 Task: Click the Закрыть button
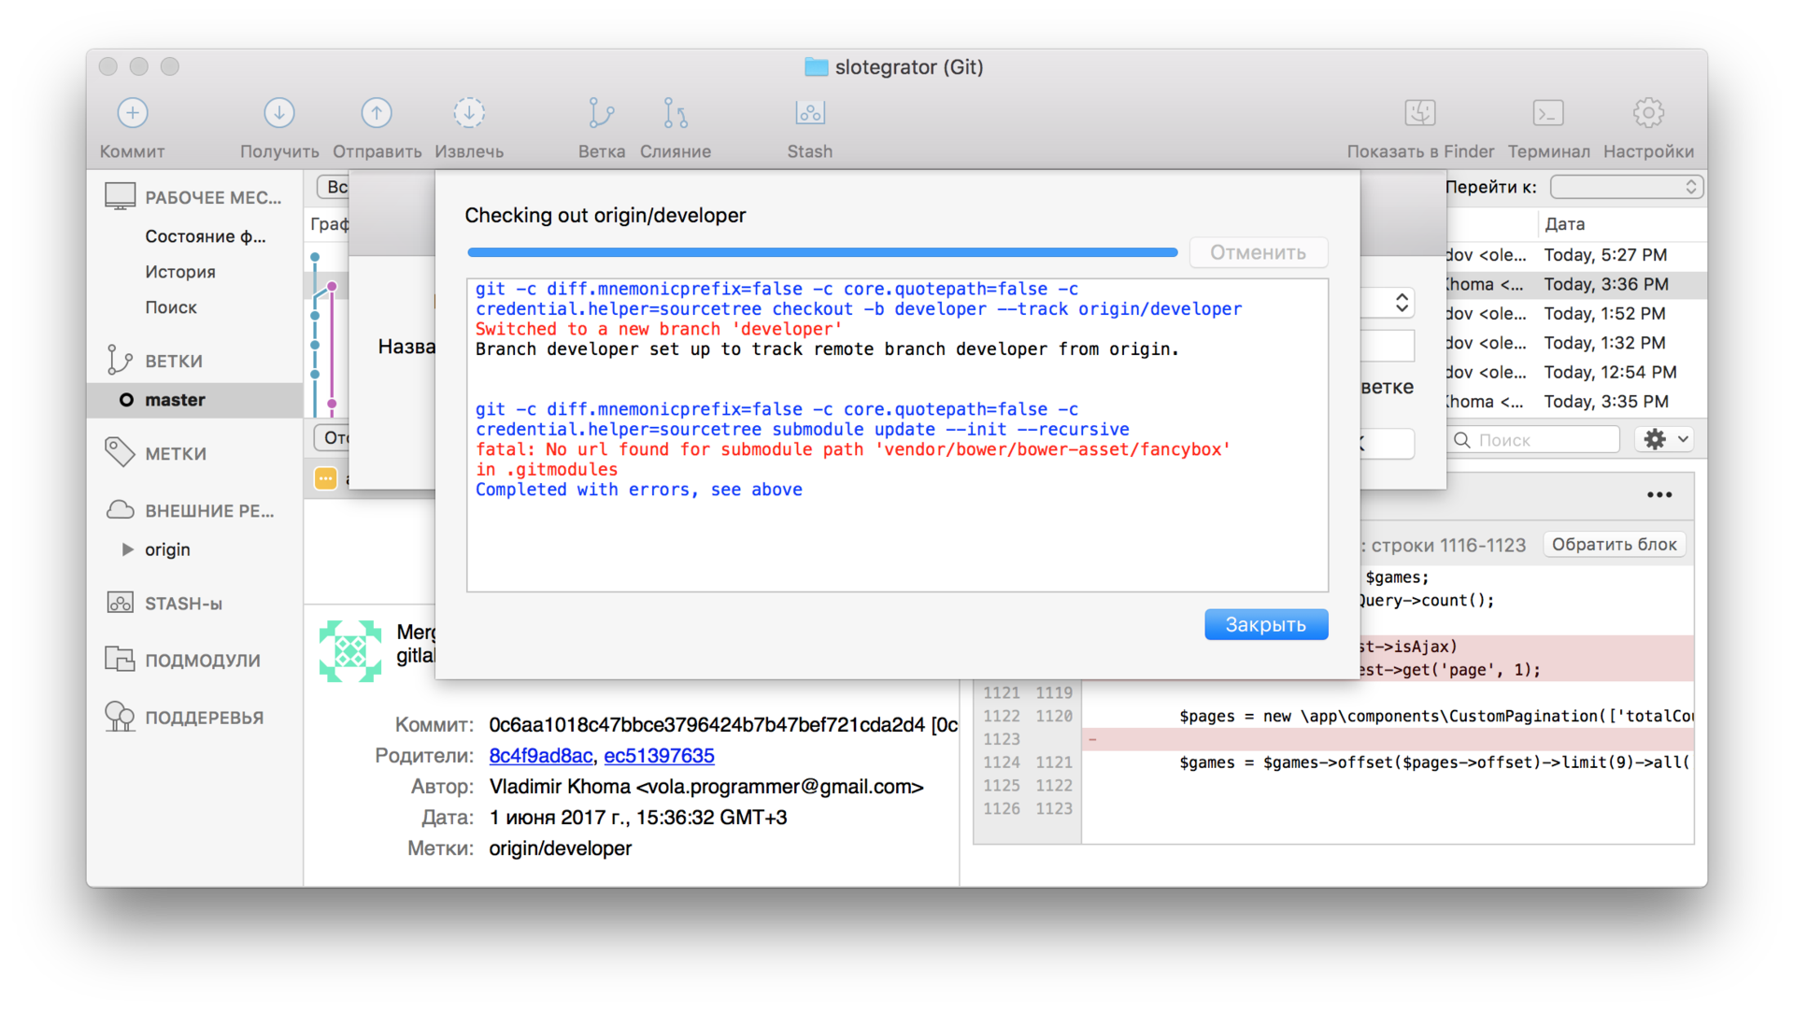(x=1266, y=624)
